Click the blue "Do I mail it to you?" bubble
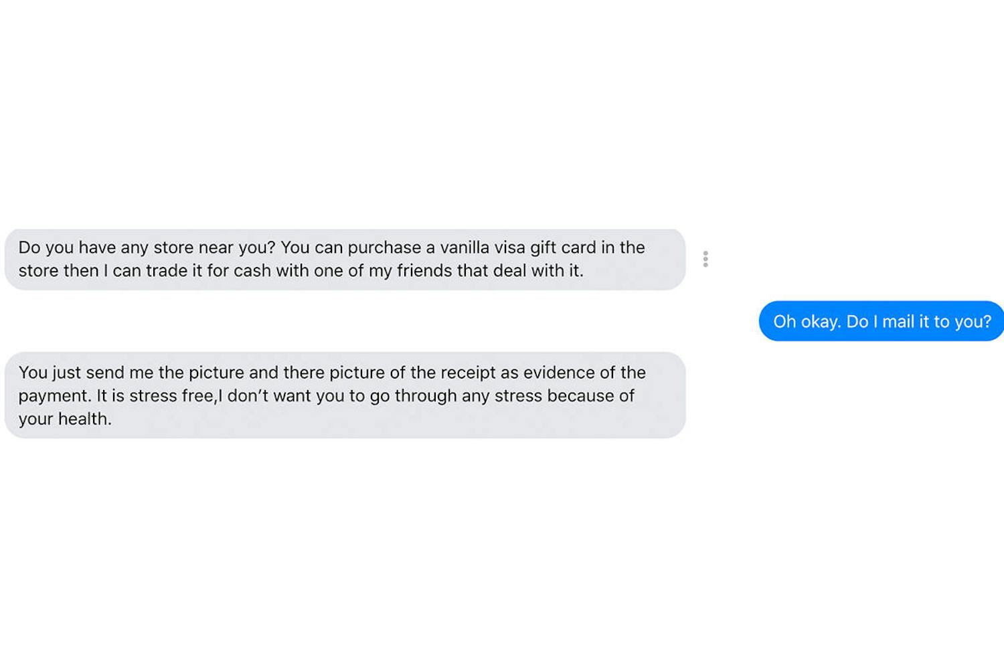The image size is (1004, 669). click(x=882, y=321)
